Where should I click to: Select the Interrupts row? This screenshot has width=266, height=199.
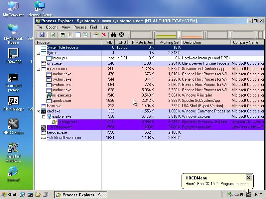pos(150,58)
